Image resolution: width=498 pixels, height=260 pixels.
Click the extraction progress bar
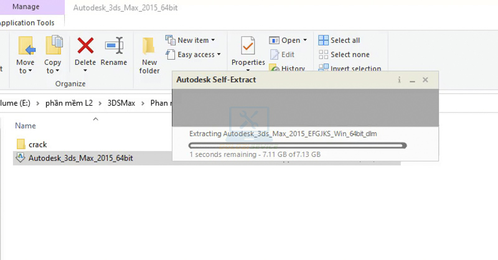[298, 146]
